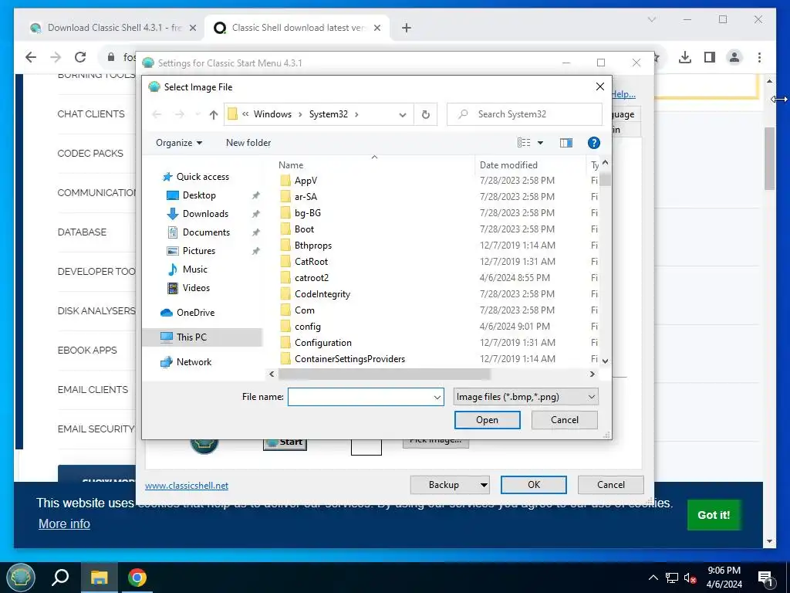Select the Boot folder
The height and width of the screenshot is (593, 790).
[x=304, y=229]
